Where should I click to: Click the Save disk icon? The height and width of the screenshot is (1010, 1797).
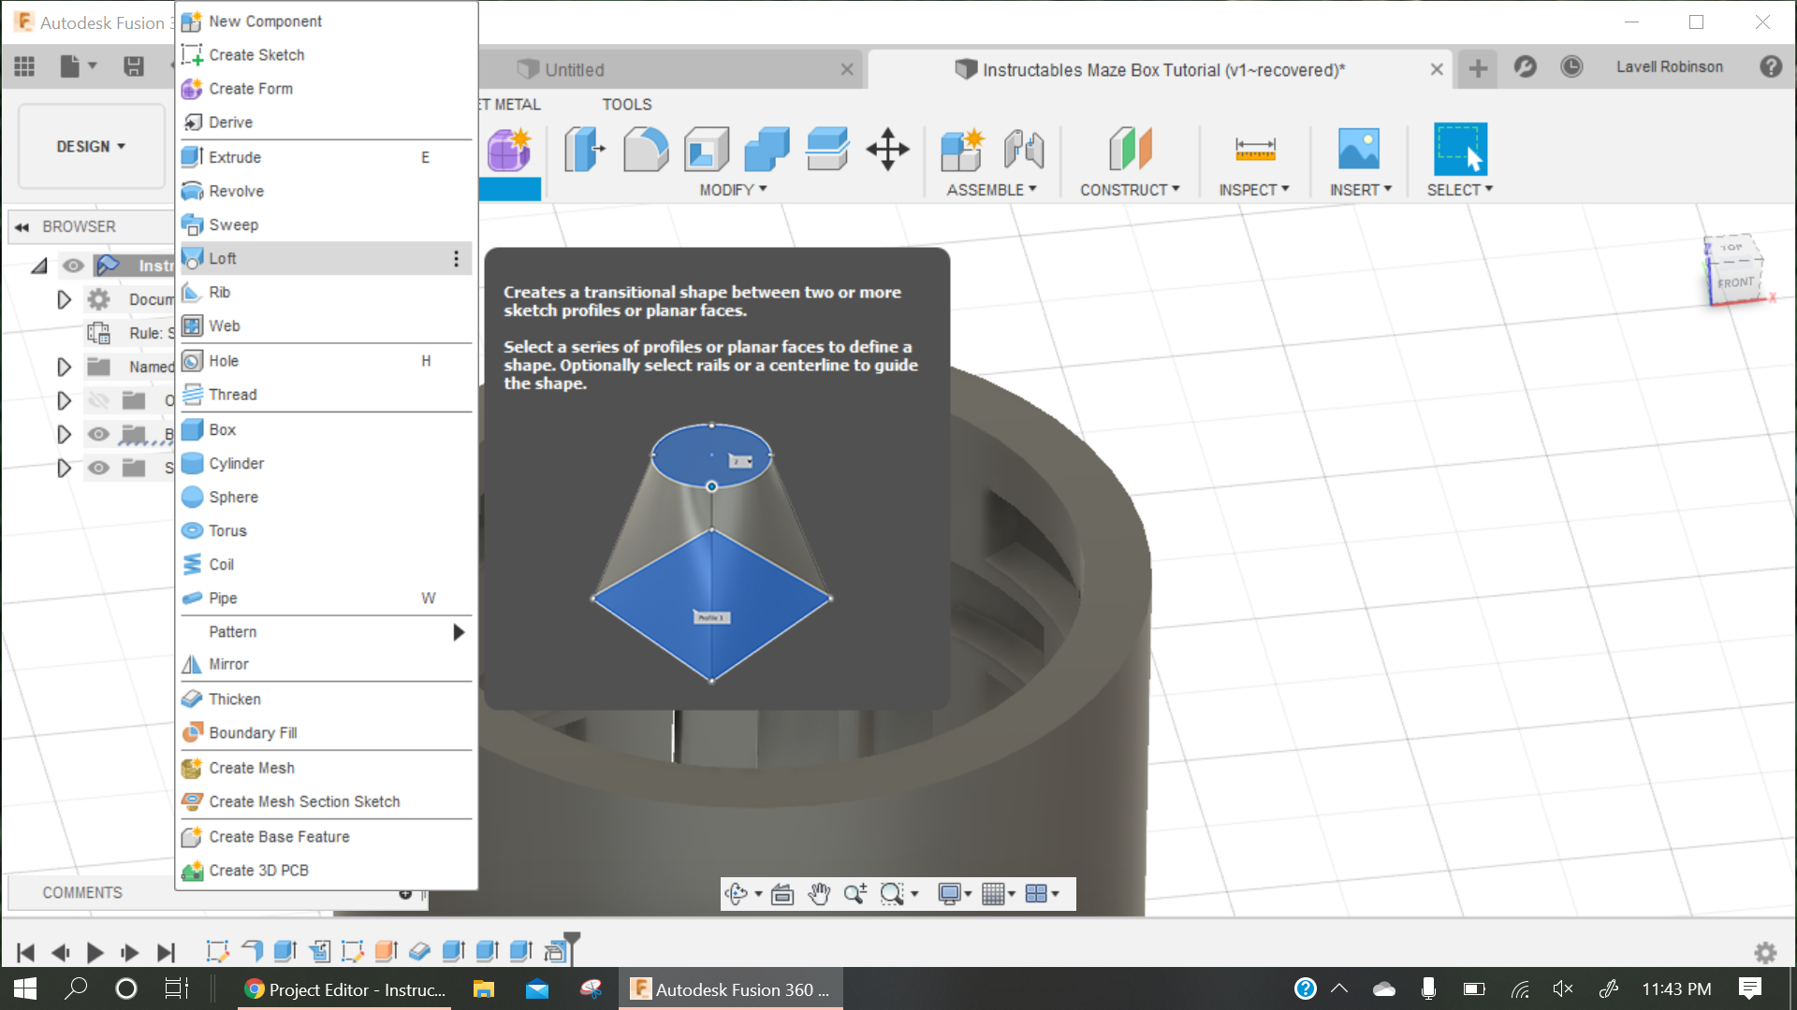coord(134,66)
